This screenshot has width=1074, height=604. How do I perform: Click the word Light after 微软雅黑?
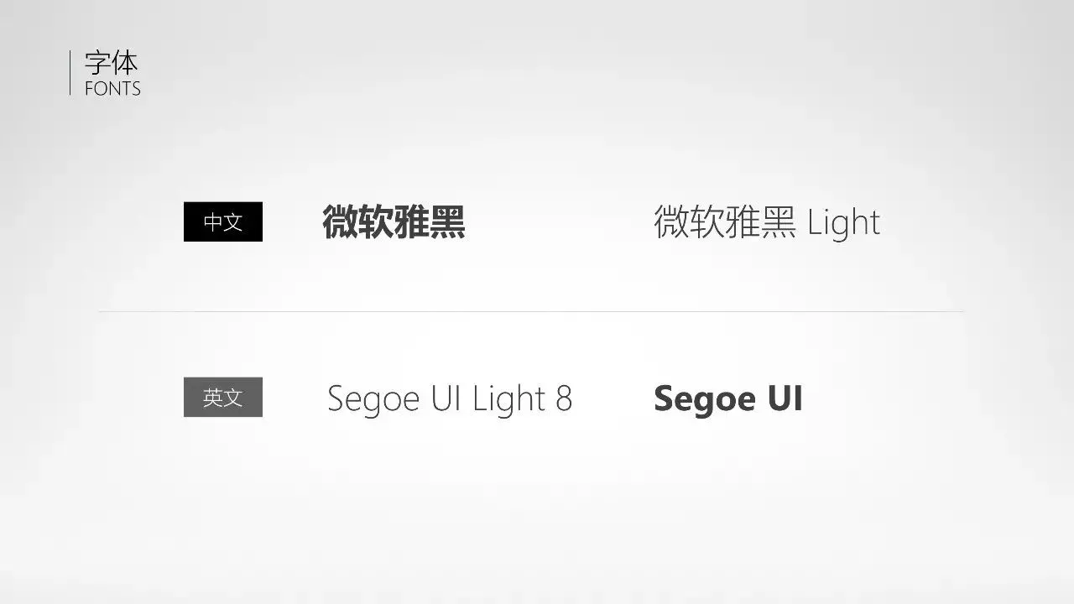843,223
